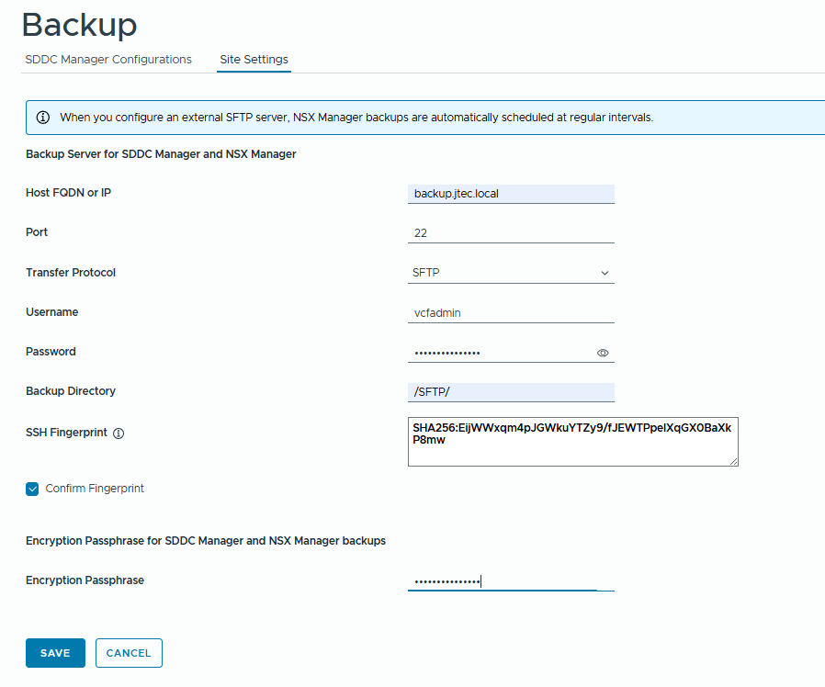Click the Encryption Passphrase field

pos(511,581)
